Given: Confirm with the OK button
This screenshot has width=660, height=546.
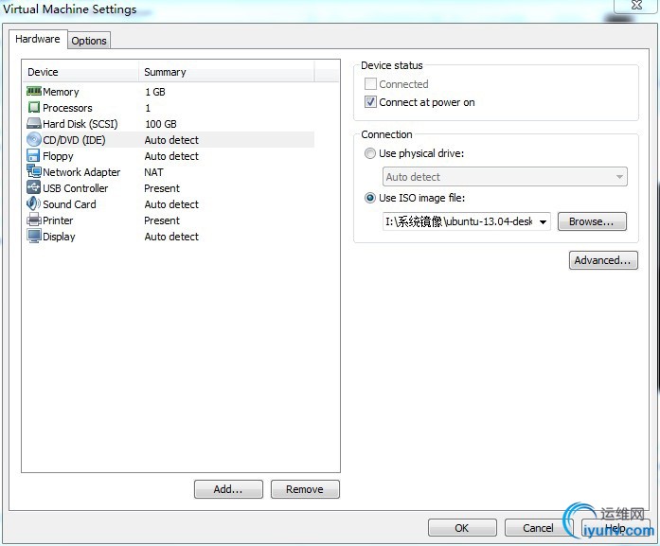Looking at the screenshot, I should click(462, 527).
